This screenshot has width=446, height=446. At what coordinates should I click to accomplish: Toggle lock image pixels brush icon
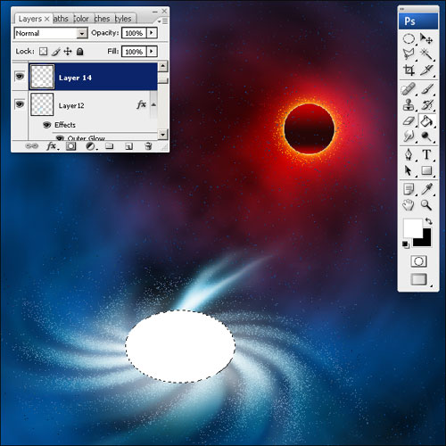point(55,52)
